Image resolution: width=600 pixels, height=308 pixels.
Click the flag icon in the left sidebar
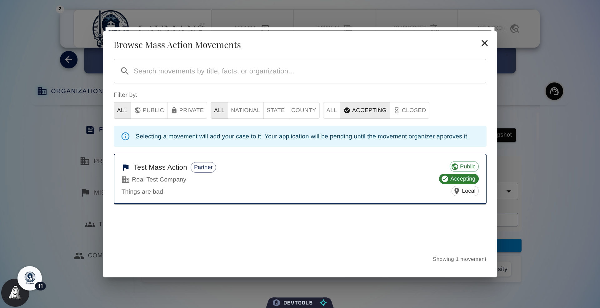(85, 193)
